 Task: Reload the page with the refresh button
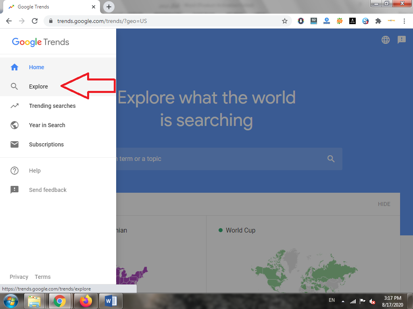35,21
